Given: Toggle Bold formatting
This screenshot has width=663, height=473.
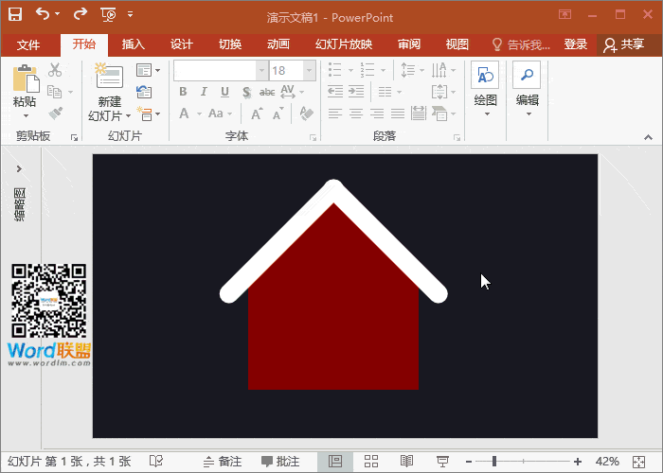Looking at the screenshot, I should click(183, 92).
